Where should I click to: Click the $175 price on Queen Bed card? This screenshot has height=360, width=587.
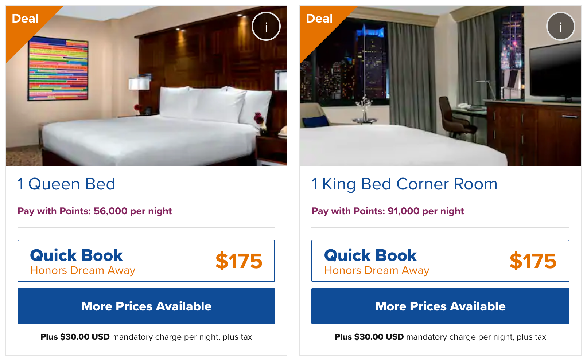(x=239, y=261)
